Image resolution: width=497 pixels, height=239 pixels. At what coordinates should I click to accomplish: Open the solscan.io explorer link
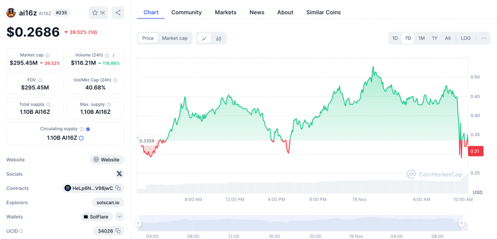[x=108, y=203]
